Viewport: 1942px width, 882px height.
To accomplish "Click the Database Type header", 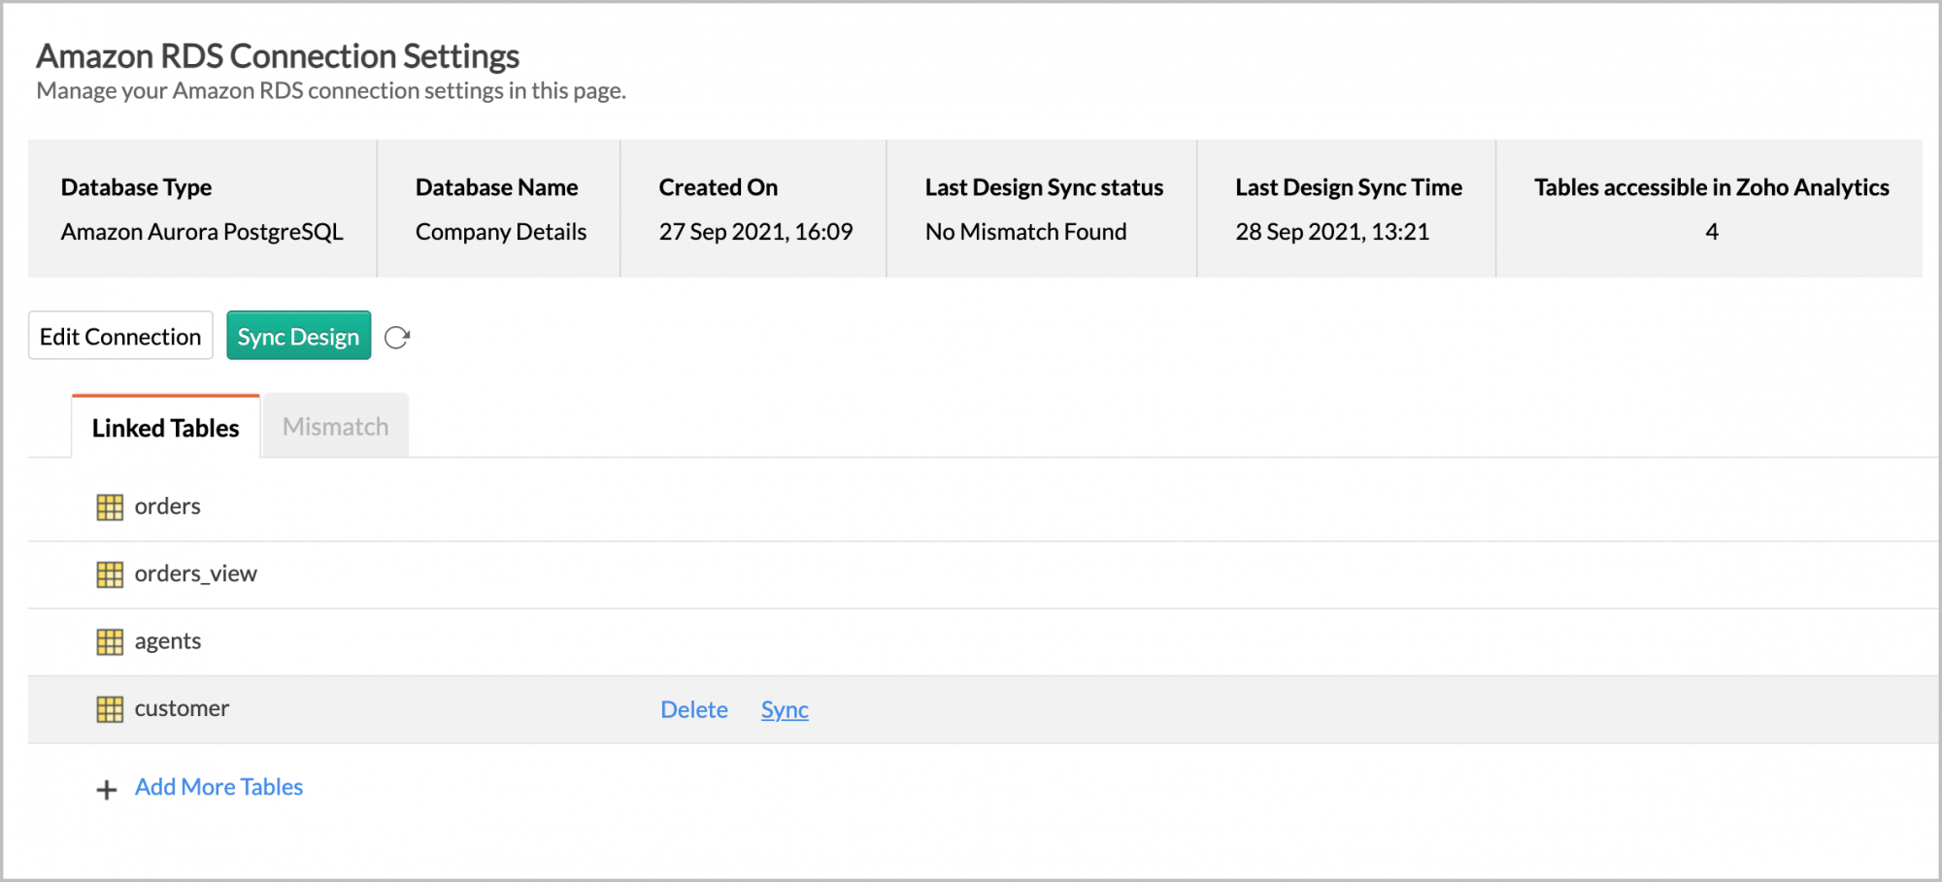I will pos(136,187).
